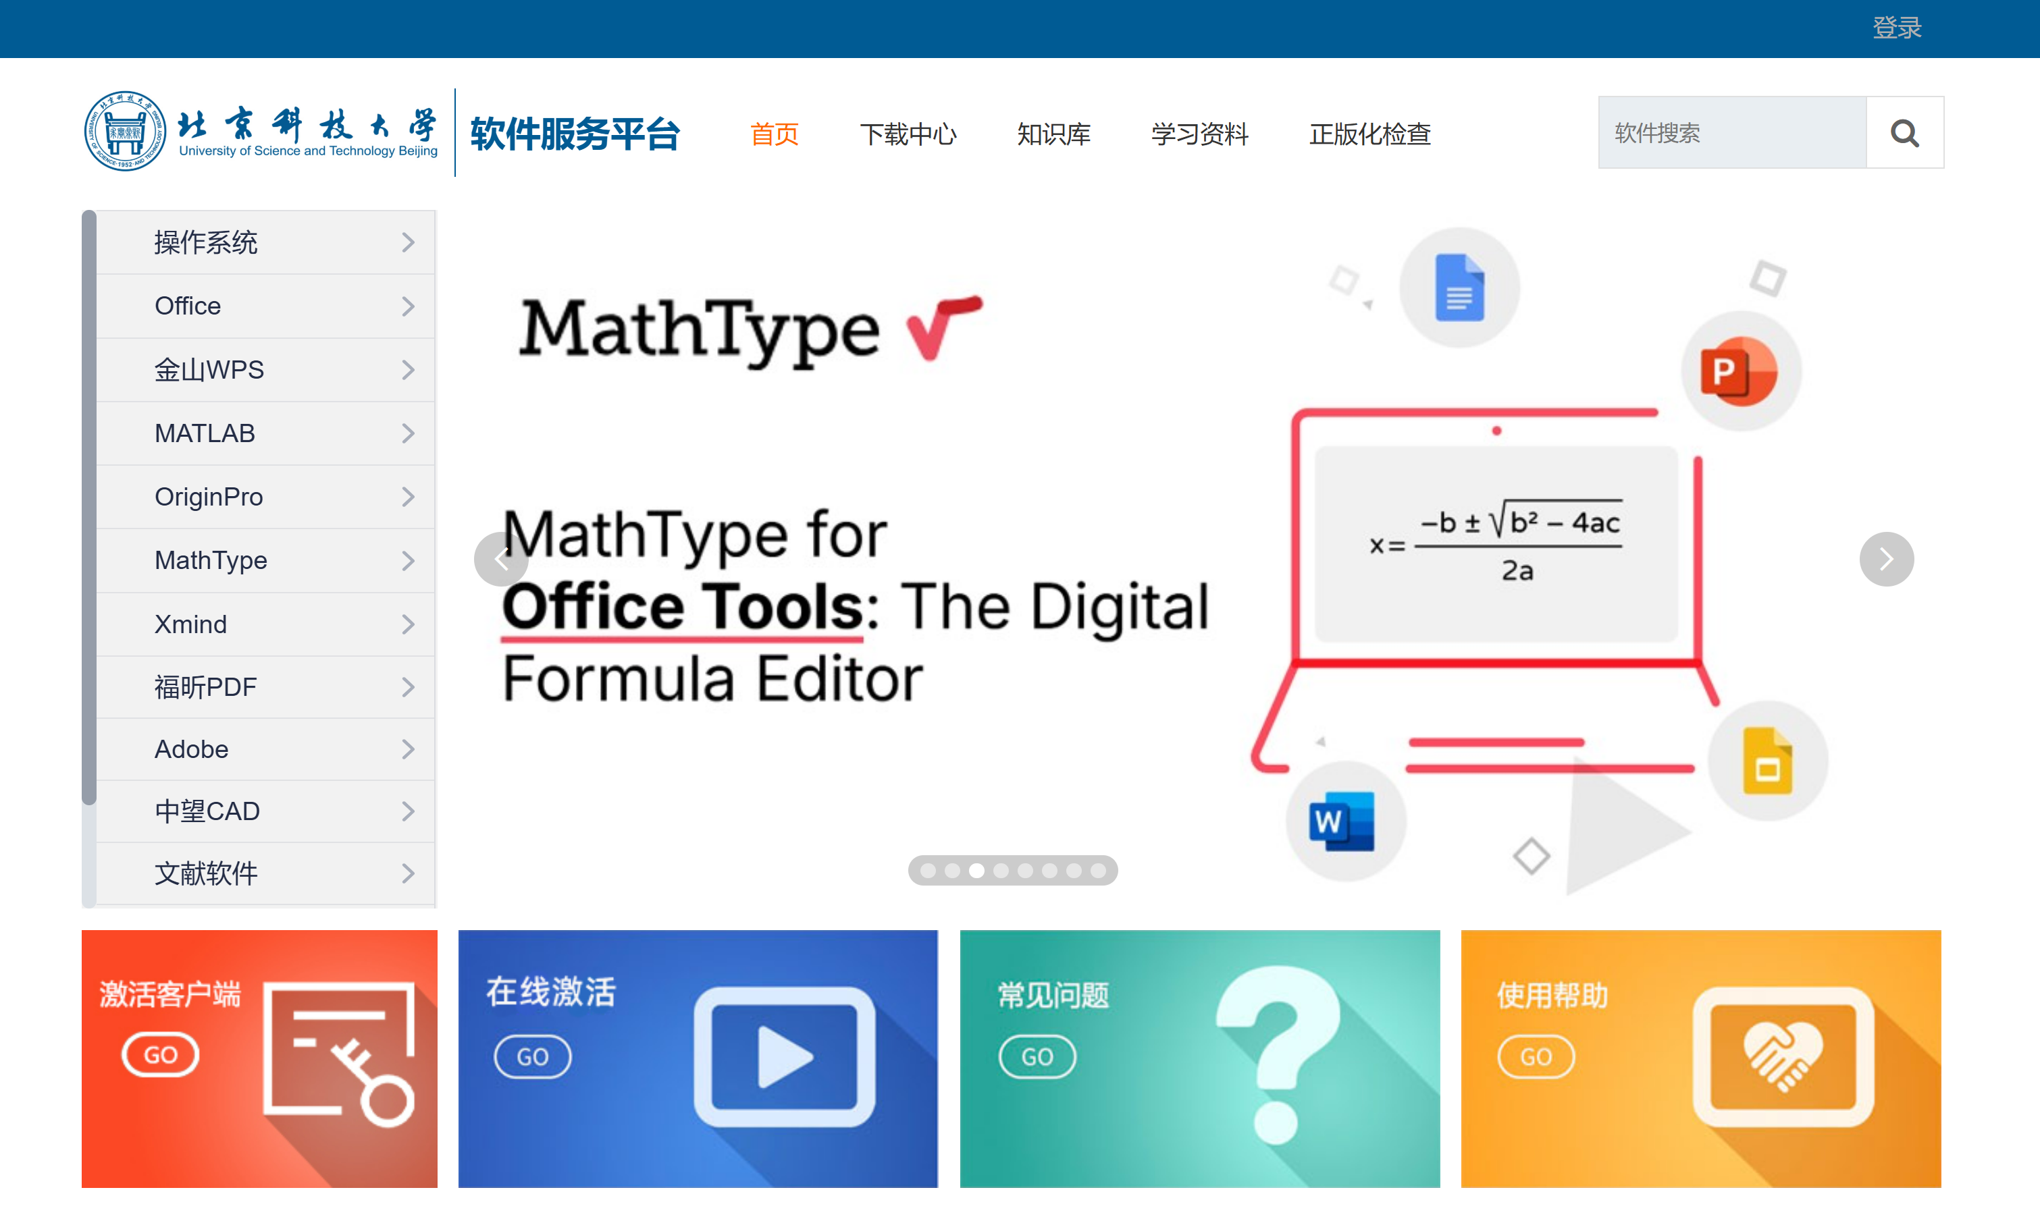Viewport: 2040px width, 1219px height.
Task: Select the fourth carousel dot
Action: 1001,871
